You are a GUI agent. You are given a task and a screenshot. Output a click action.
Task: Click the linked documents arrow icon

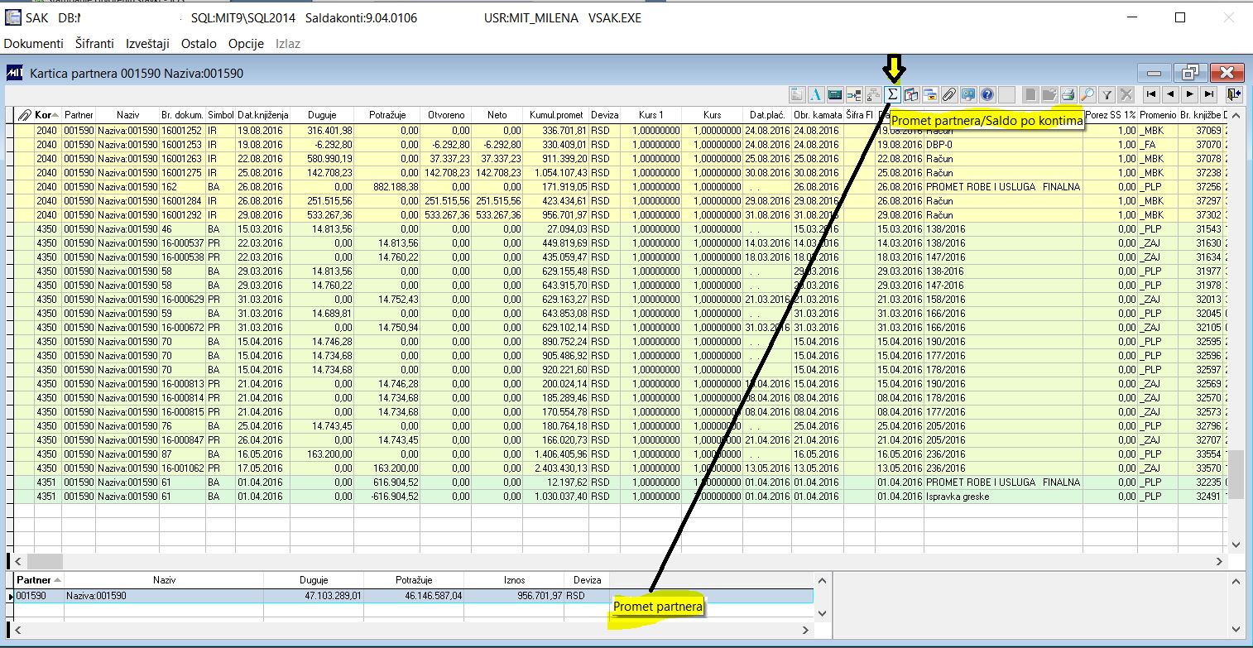tap(854, 94)
